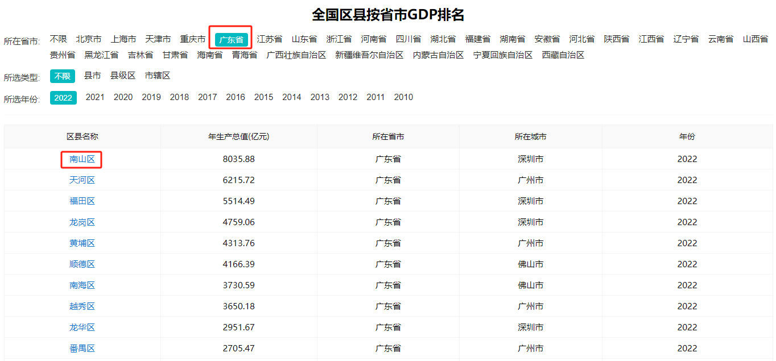Filter by 新疆维吾尔自治区
776x361 pixels.
(369, 55)
